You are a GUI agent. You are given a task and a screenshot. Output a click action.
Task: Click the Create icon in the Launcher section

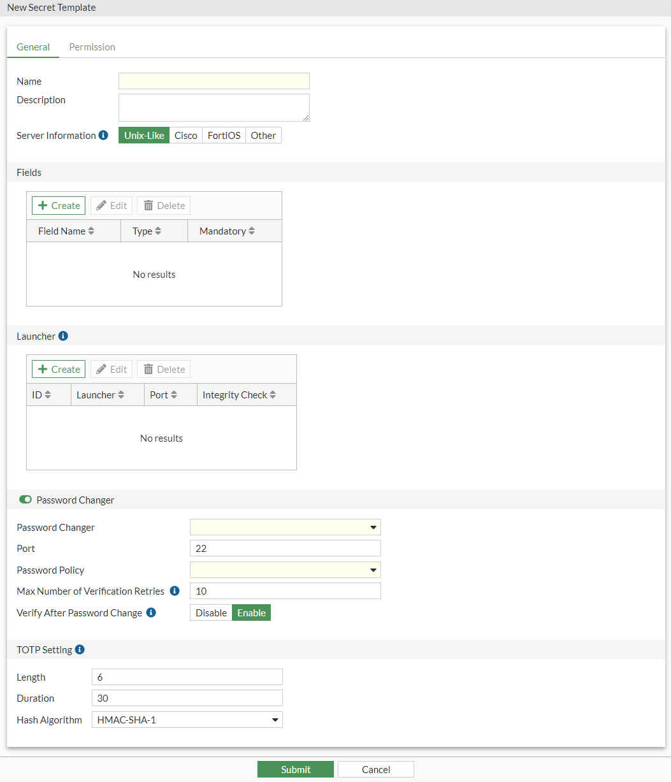click(x=45, y=368)
